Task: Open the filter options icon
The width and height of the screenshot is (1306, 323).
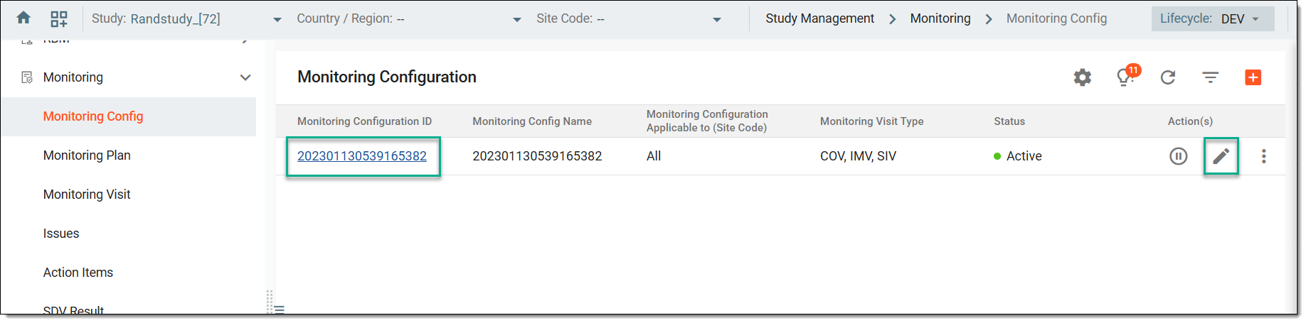Action: coord(1211,77)
